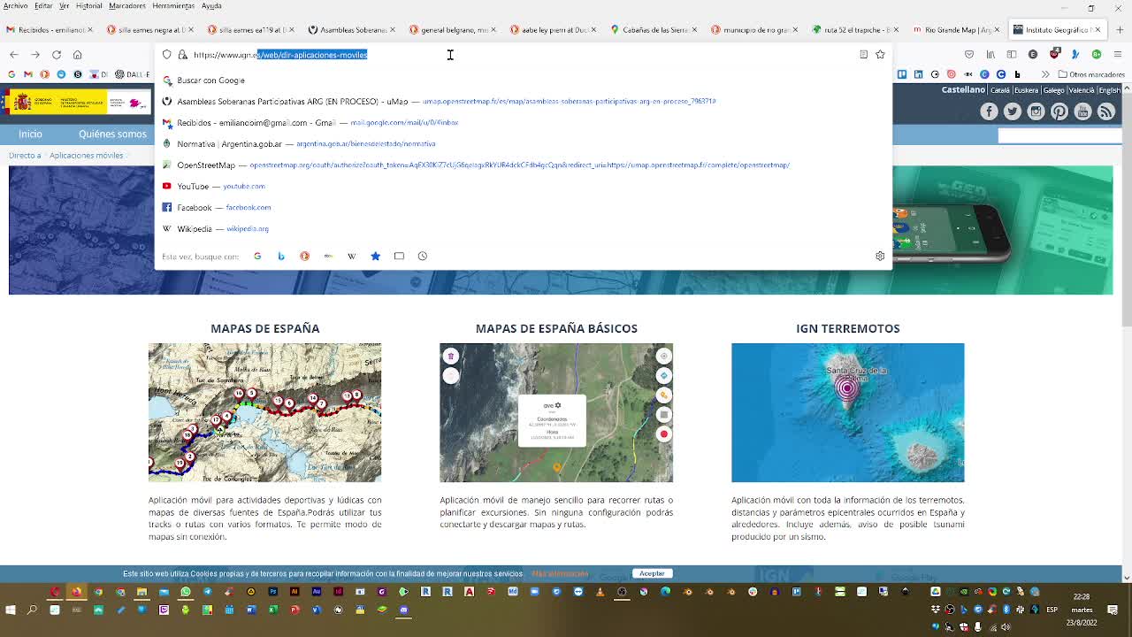Search only in bookmarks star icon
The image size is (1132, 637).
[x=375, y=257]
